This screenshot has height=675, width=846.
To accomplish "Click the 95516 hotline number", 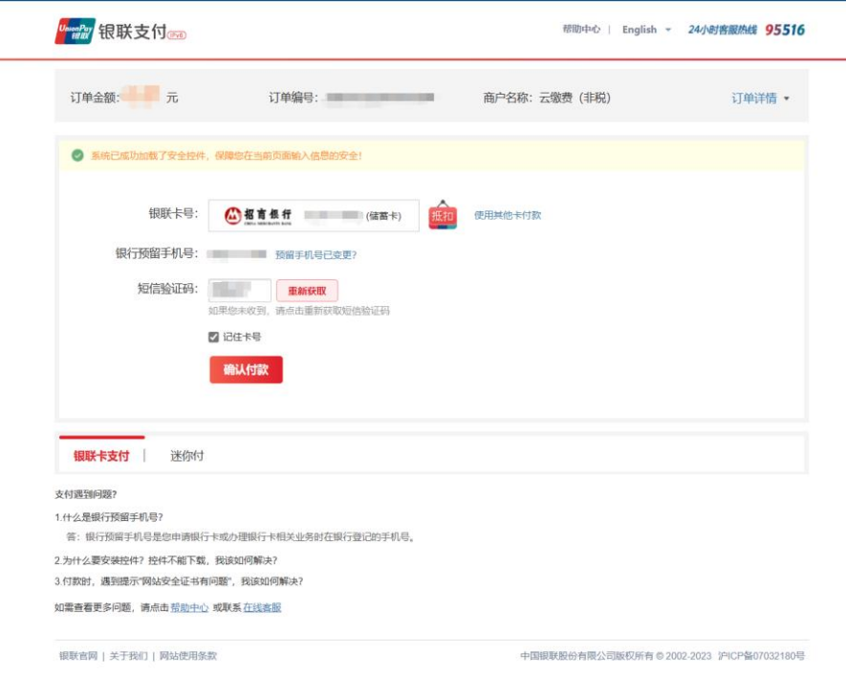I will tap(785, 30).
